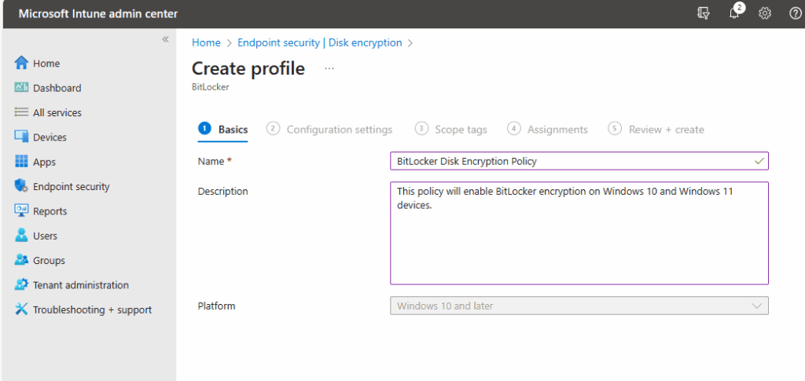Click the Reports icon in sidebar
Viewport: 805px width, 381px height.
click(21, 211)
